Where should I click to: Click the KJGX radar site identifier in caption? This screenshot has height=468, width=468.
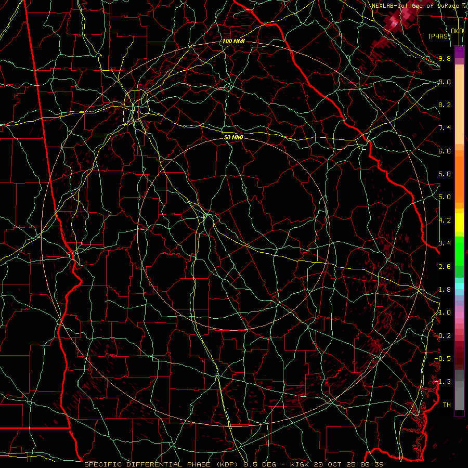coord(299,464)
